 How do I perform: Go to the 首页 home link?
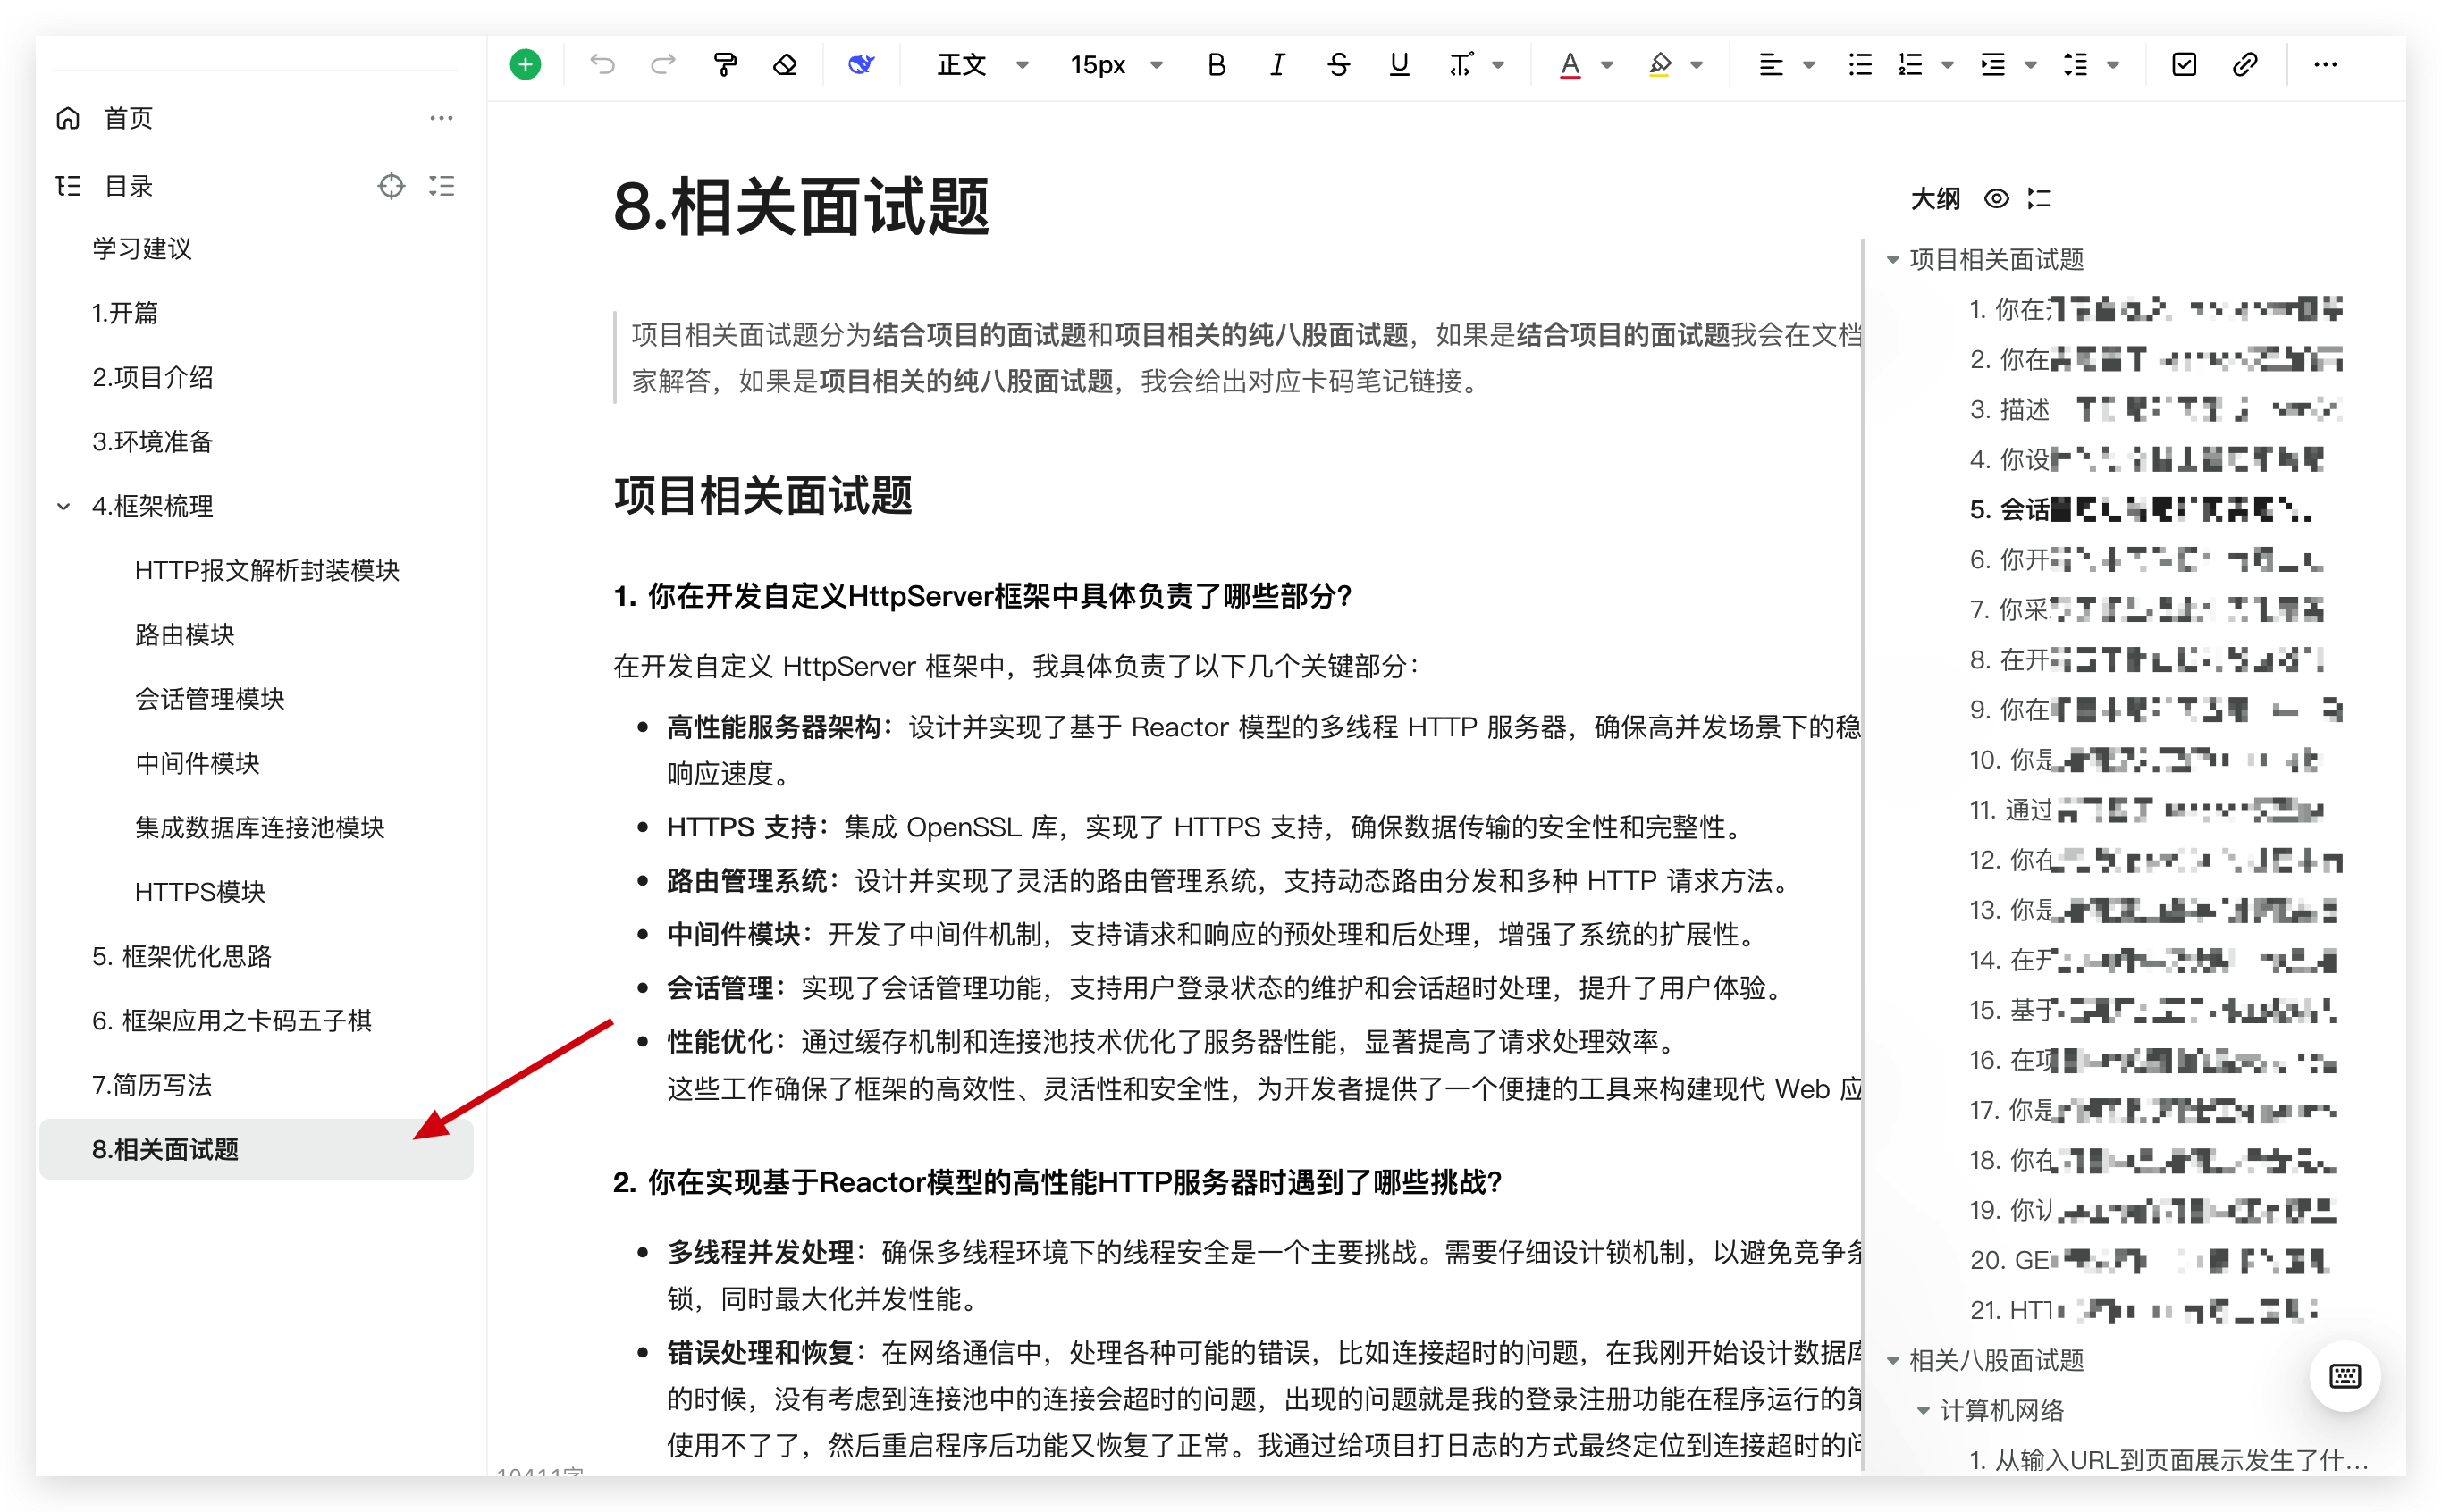129,118
